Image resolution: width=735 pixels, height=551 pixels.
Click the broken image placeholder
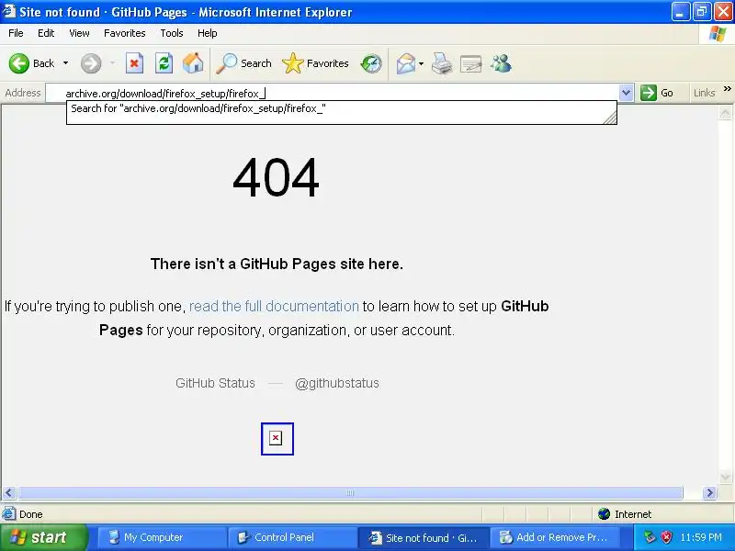click(x=277, y=439)
